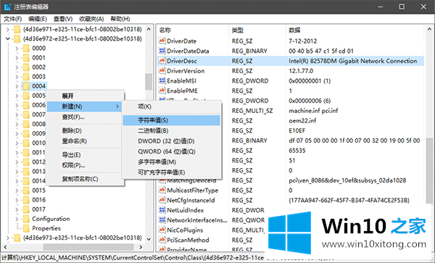Click the EnableMSI DWORD value icon
Image resolution: width=435 pixels, height=263 pixels.
[x=162, y=81]
